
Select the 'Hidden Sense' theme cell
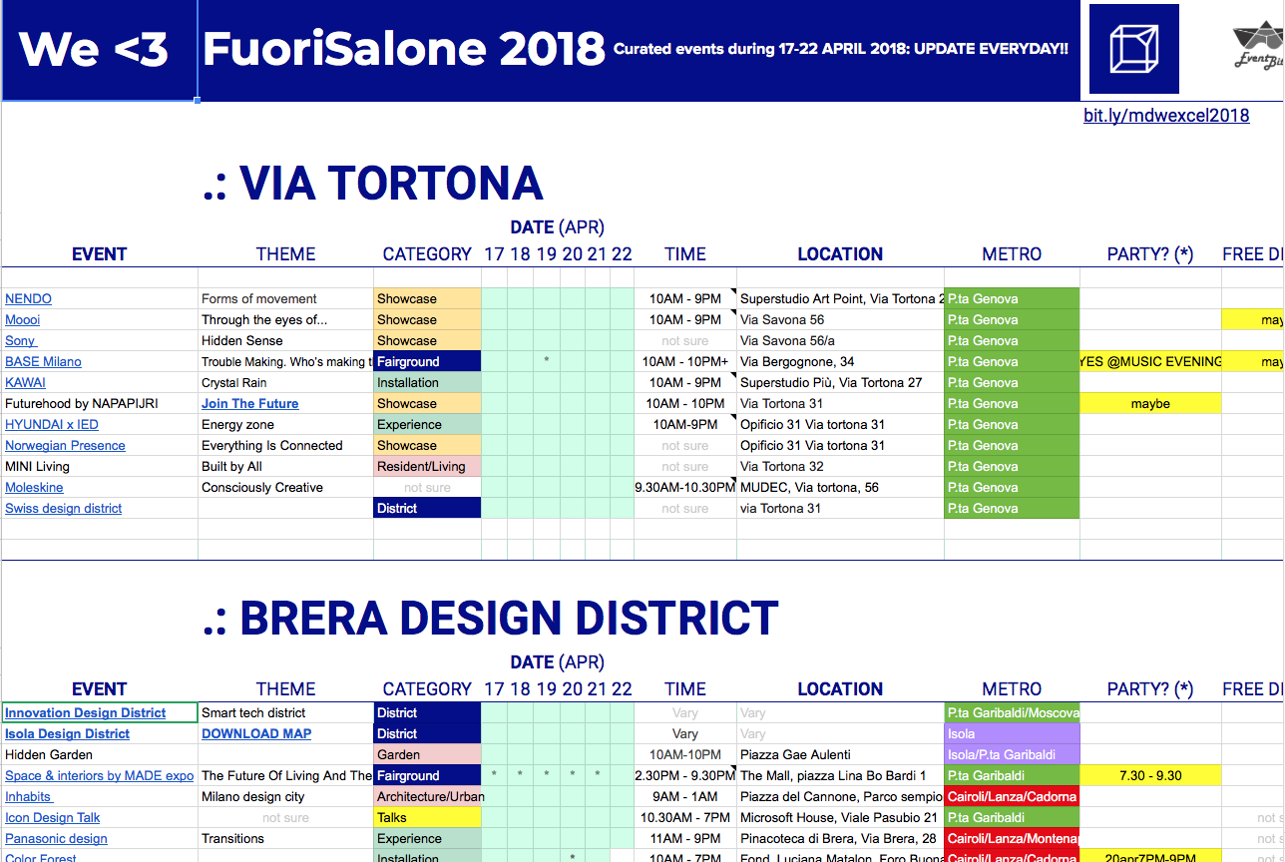pyautogui.click(x=285, y=340)
